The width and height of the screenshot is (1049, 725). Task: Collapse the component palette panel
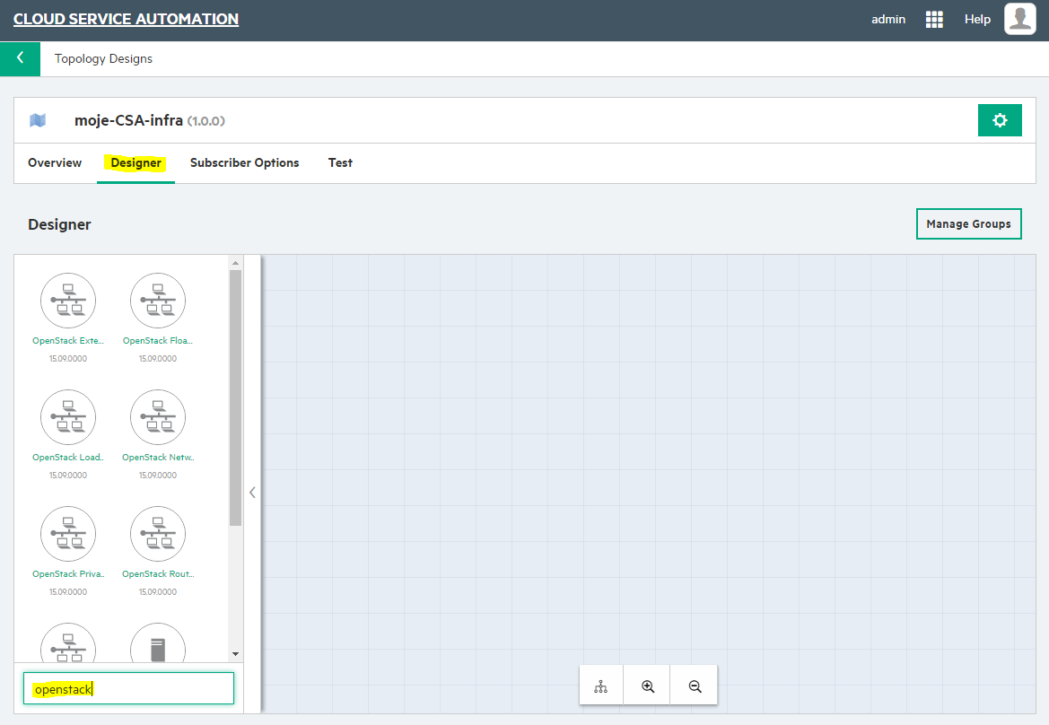(x=252, y=493)
